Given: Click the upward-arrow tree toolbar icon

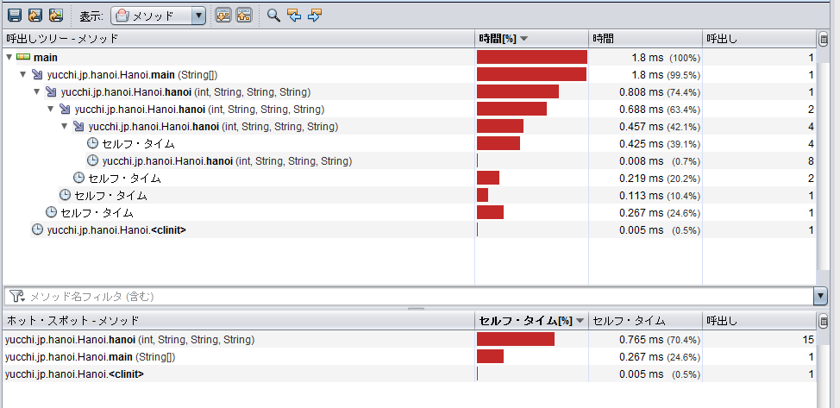Looking at the screenshot, I should click(x=243, y=16).
